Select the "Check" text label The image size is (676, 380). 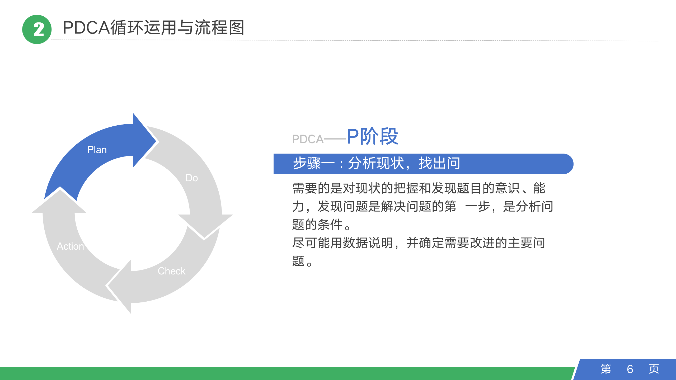click(171, 271)
